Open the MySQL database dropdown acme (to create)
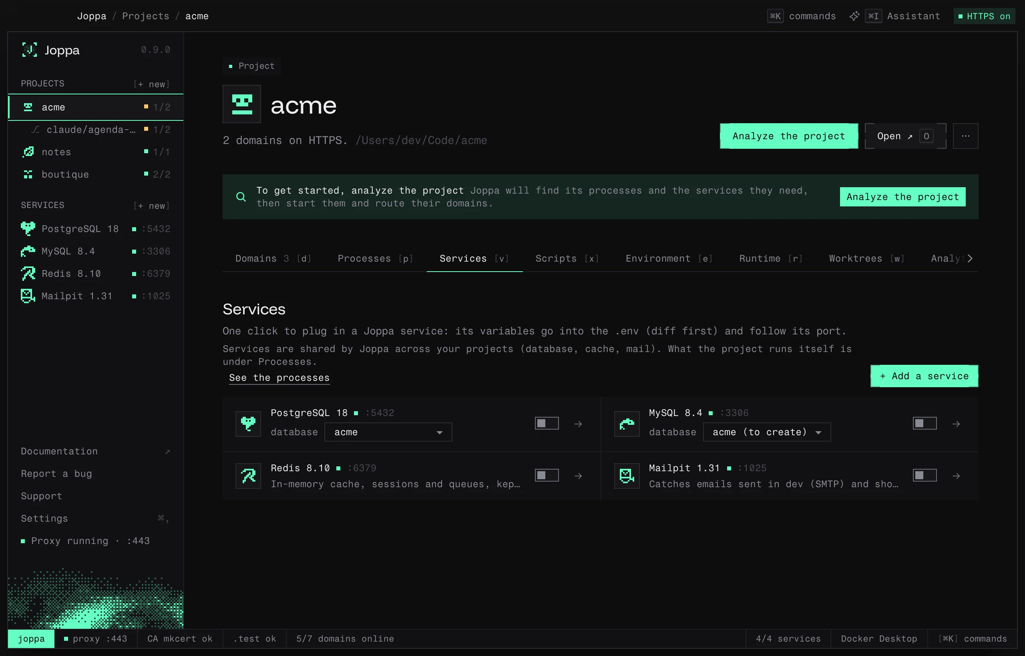1025x656 pixels. [x=767, y=432]
